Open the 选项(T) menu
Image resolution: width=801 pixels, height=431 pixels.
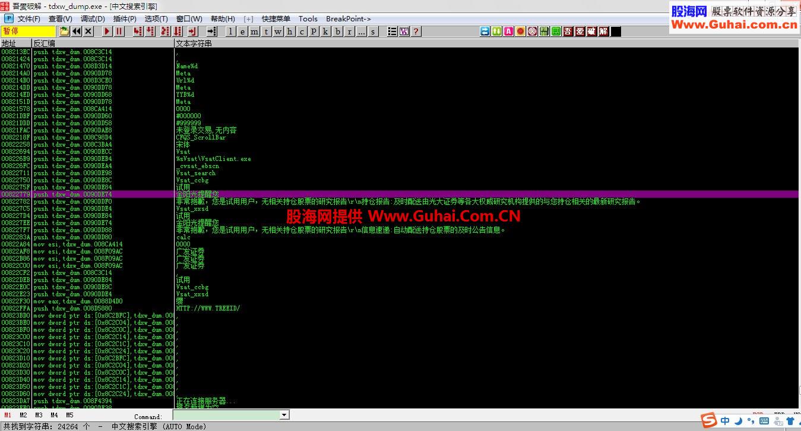156,19
